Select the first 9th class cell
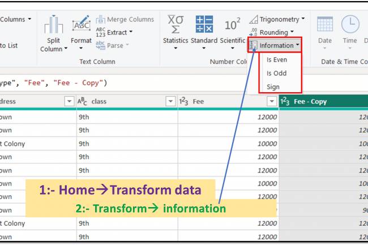 point(127,117)
